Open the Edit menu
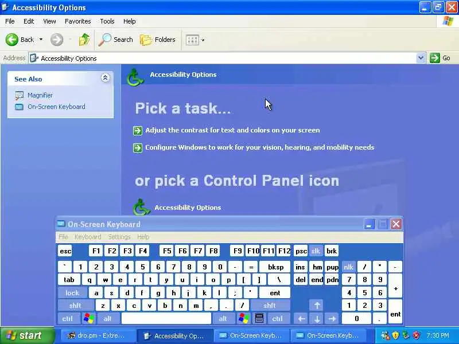 point(29,21)
